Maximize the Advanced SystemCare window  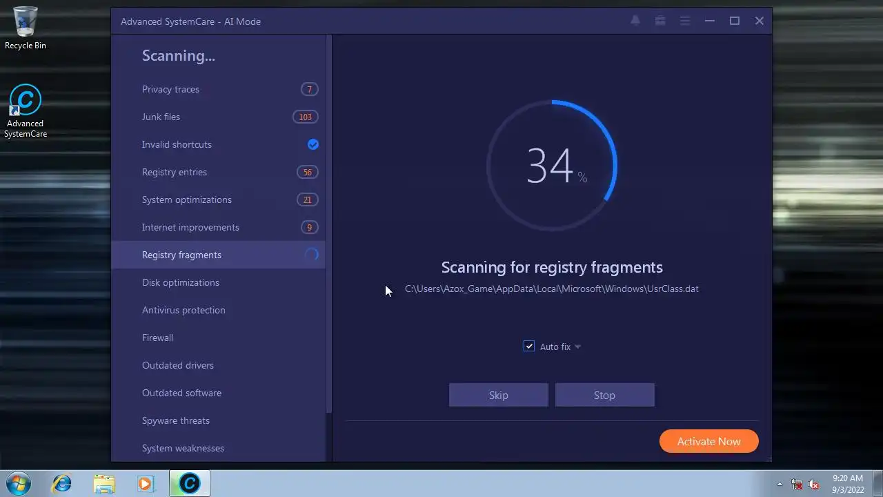(x=735, y=21)
